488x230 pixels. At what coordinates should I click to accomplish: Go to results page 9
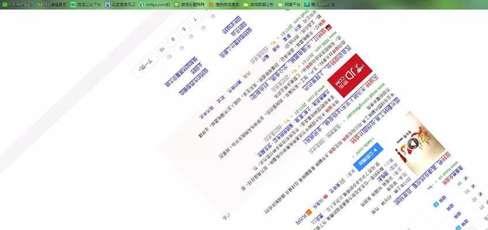tap(173, 40)
